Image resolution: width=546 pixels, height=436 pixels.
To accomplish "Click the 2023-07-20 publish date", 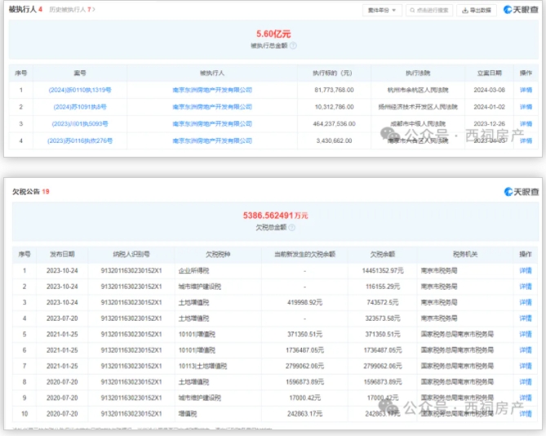I will [62, 318].
